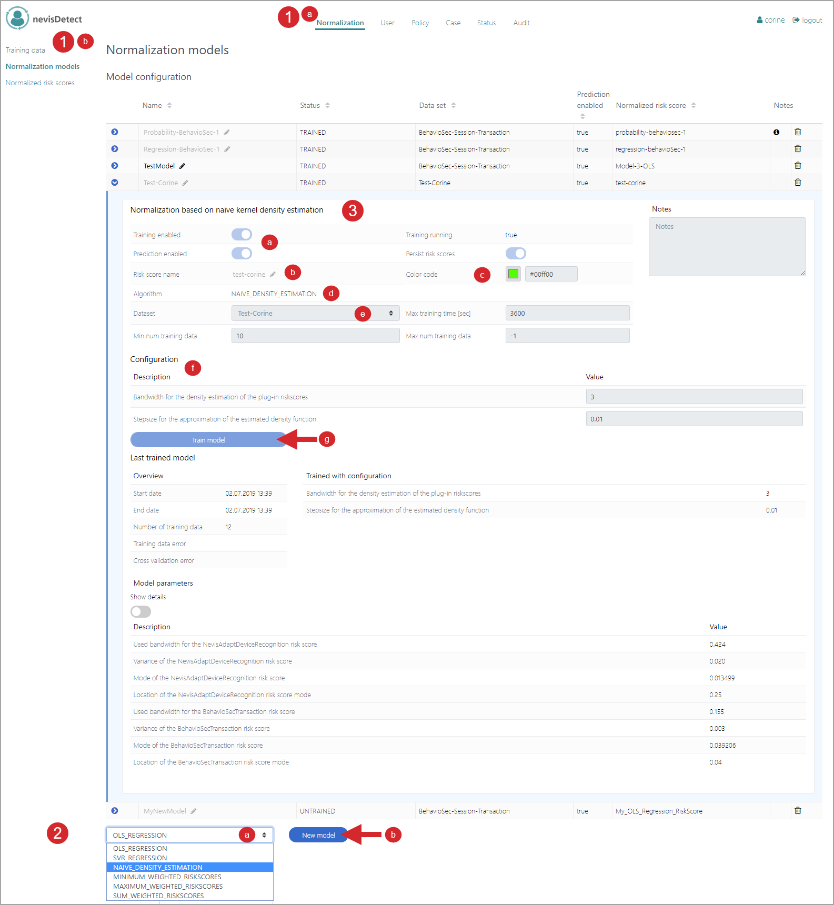Toggle the Training enabled switch
This screenshot has width=834, height=905.
(242, 235)
